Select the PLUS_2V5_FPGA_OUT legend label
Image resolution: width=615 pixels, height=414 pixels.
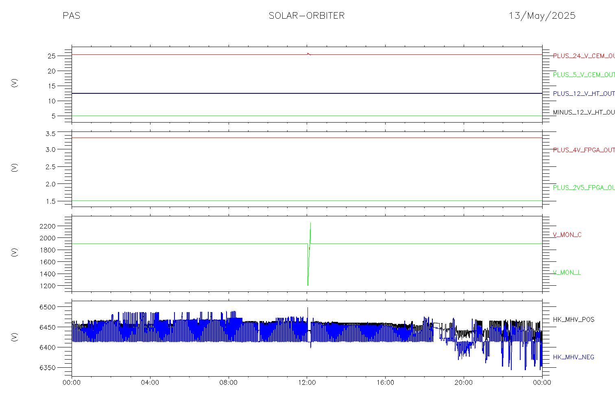point(584,188)
